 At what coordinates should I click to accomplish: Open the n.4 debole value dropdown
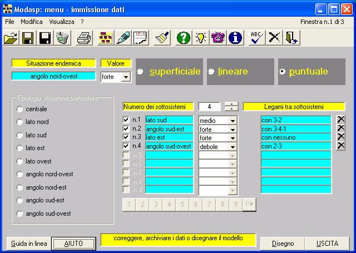coord(233,147)
